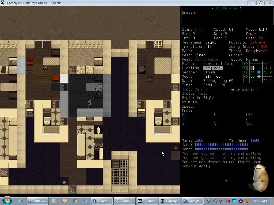
Task: Open the media player taskbar icon
Action: pos(54,201)
